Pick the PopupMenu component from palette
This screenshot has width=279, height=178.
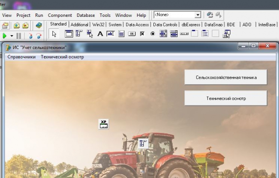[x=89, y=34]
